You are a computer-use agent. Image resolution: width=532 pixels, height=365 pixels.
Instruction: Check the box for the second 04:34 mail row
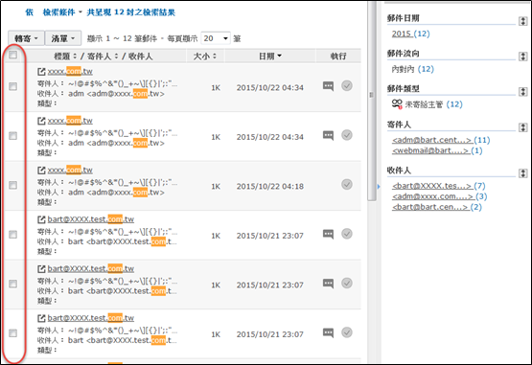coord(12,136)
